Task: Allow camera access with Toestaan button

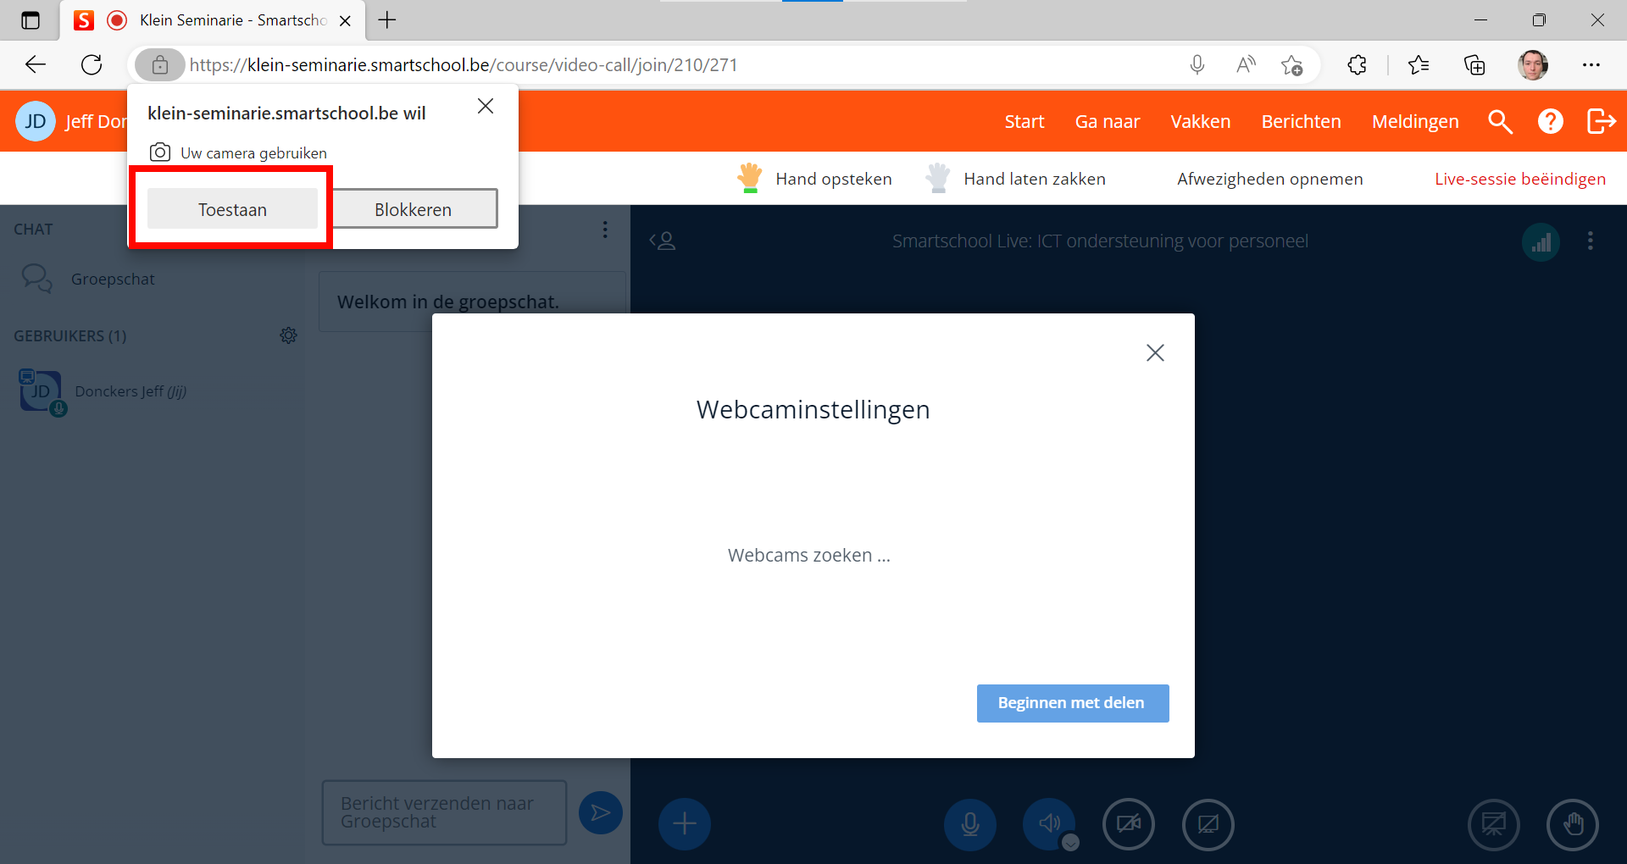Action: pos(232,209)
